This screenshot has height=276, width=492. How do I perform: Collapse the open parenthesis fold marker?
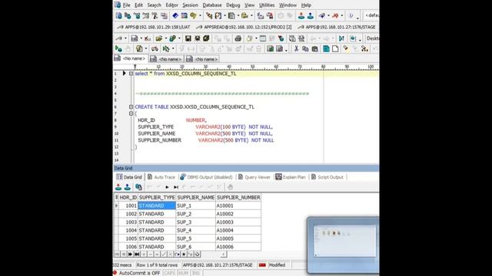(131, 113)
